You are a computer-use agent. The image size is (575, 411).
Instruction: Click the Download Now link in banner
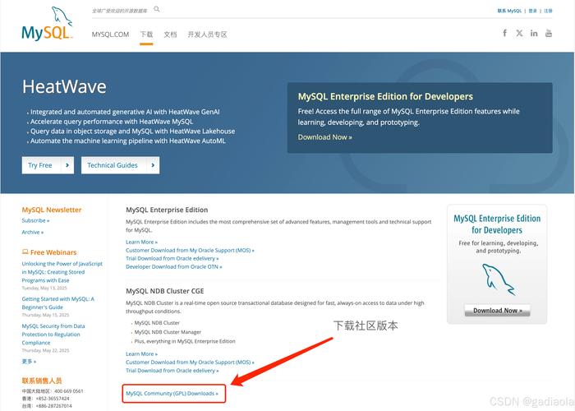324,137
